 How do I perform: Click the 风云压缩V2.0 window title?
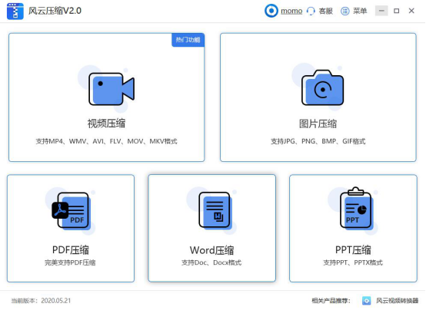[x=55, y=11]
